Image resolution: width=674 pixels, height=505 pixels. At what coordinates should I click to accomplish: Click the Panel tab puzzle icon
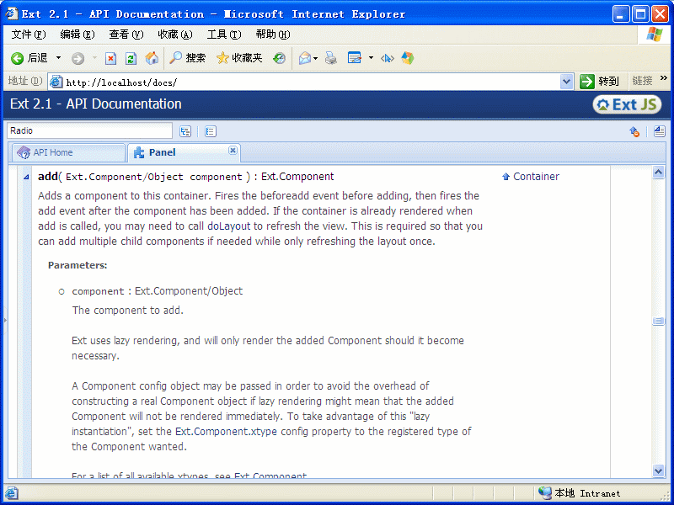pos(139,152)
